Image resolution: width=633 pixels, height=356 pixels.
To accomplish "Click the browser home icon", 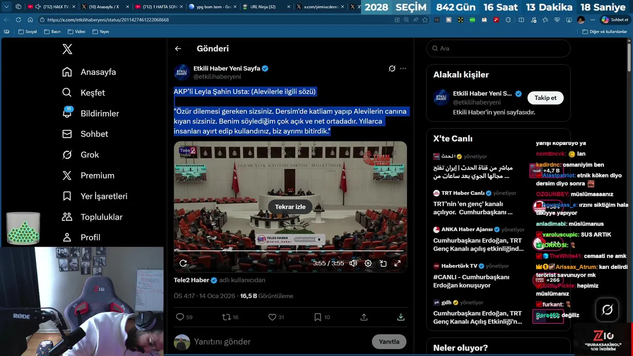I will [x=30, y=20].
